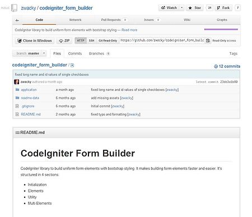Open the readme-data folder link
Viewport: 252px width, 217px height.
tap(30, 98)
